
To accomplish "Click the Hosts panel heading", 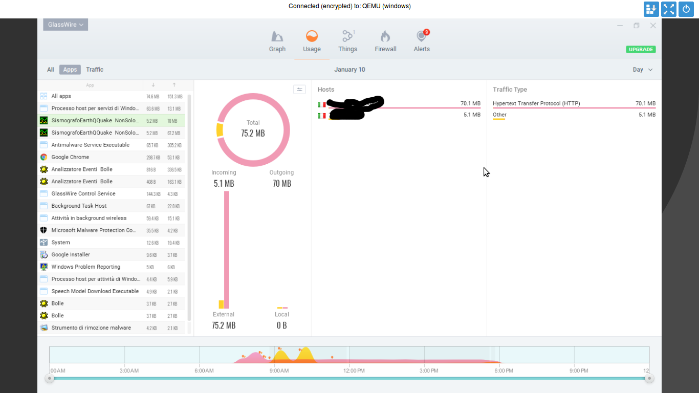I will (x=326, y=90).
